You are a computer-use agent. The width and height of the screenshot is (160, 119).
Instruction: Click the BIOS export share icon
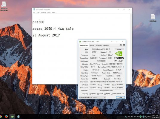pyautogui.click(x=115, y=61)
